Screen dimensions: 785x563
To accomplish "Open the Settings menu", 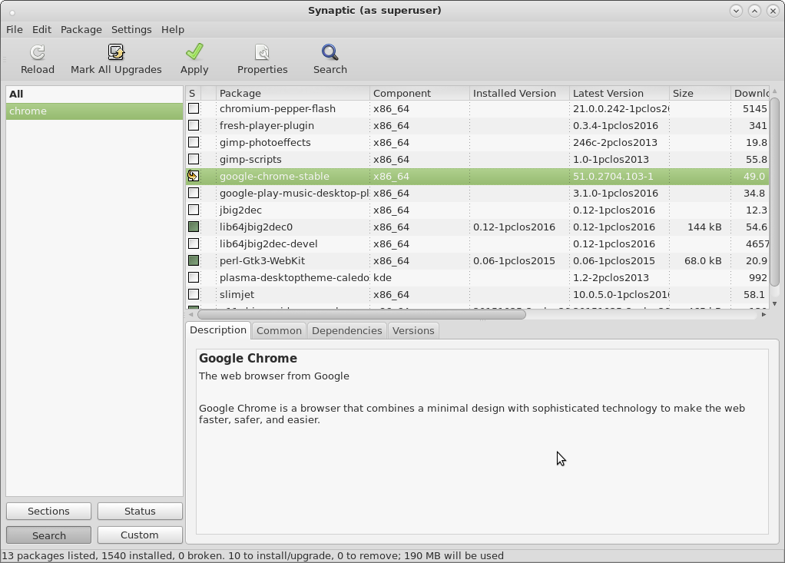I will pyautogui.click(x=131, y=29).
